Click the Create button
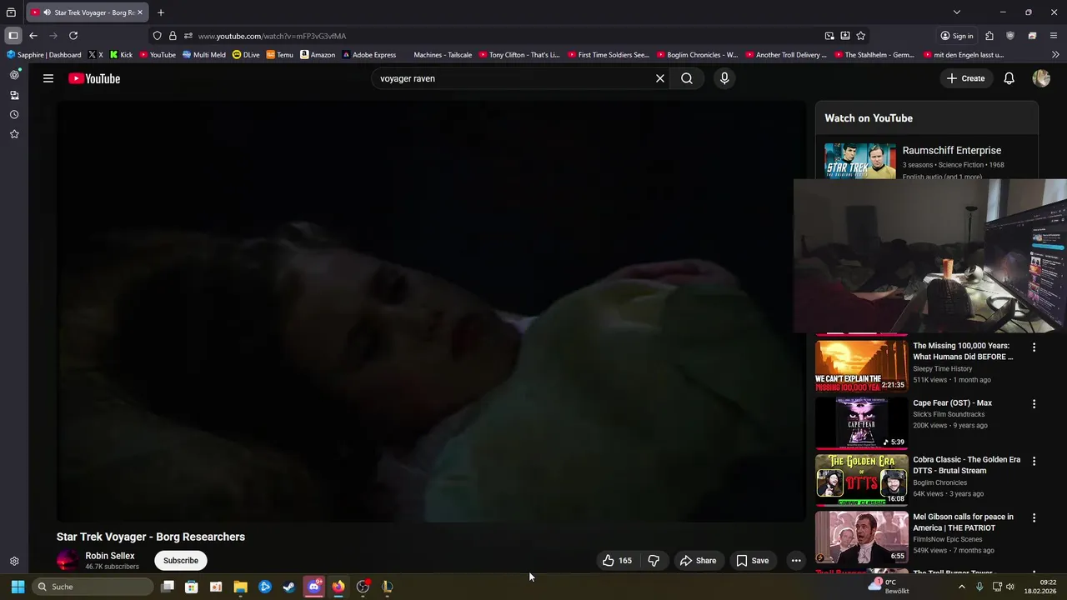Screen dimensions: 1067x600 (x=965, y=78)
